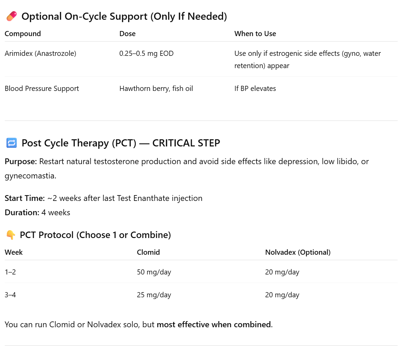Click the pill emoji beside Optional On-Cycle Support

pos(11,16)
